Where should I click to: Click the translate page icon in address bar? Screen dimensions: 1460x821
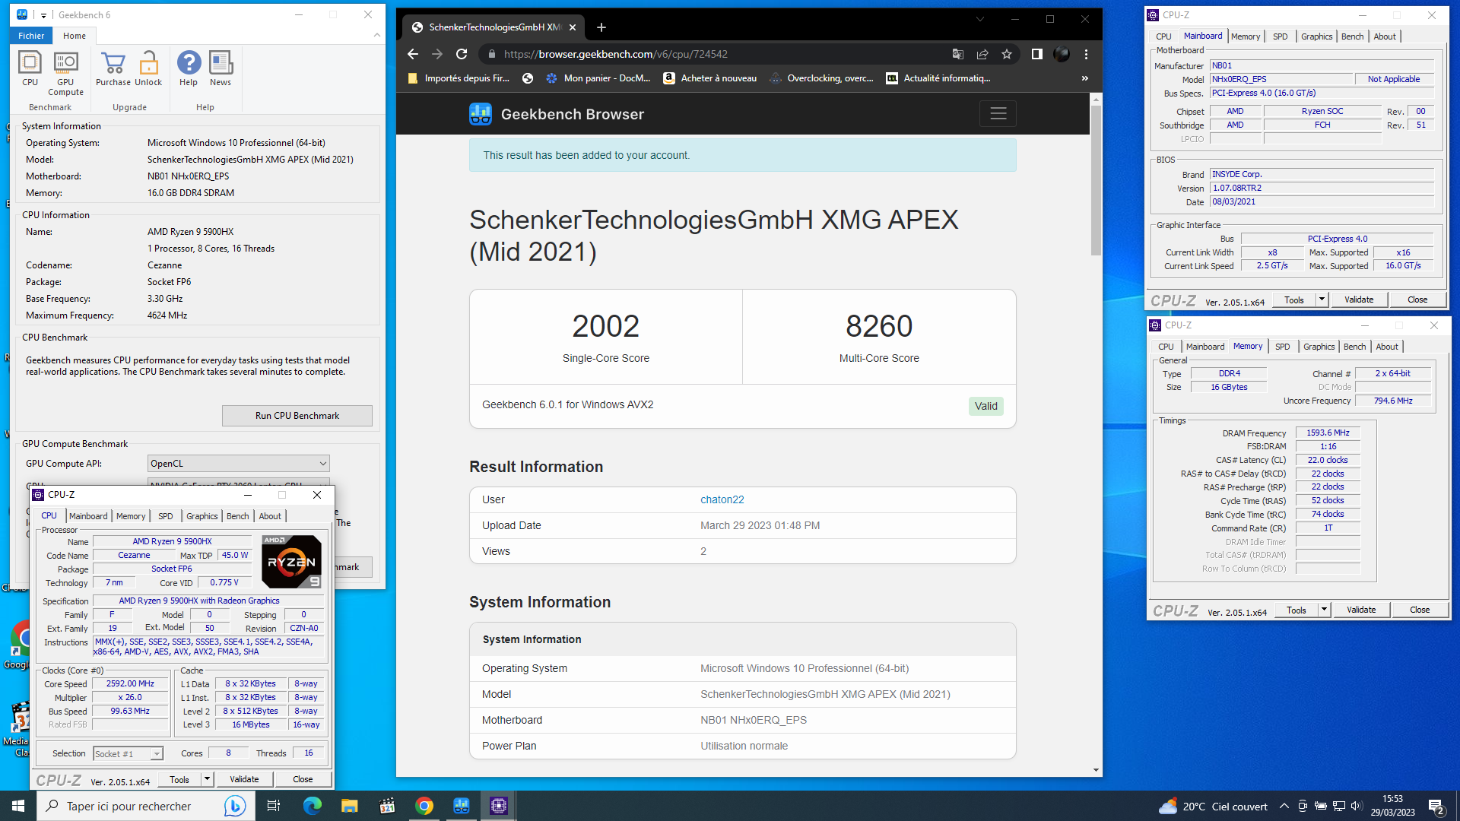coord(958,54)
